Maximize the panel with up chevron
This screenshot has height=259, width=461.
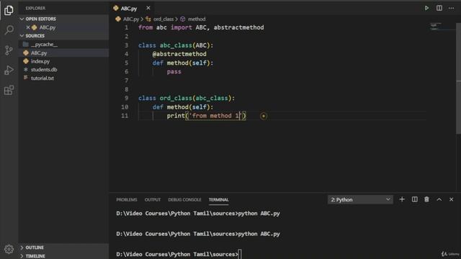(x=439, y=199)
